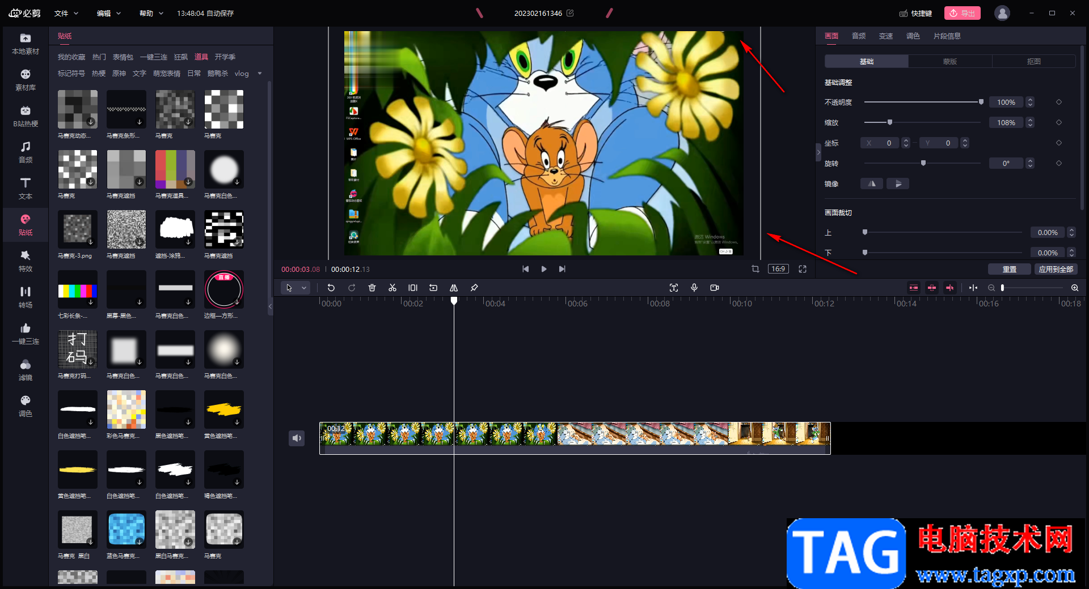This screenshot has height=589, width=1089.
Task: Toggle the keyframe diamond for 不透明度
Action: click(1059, 102)
